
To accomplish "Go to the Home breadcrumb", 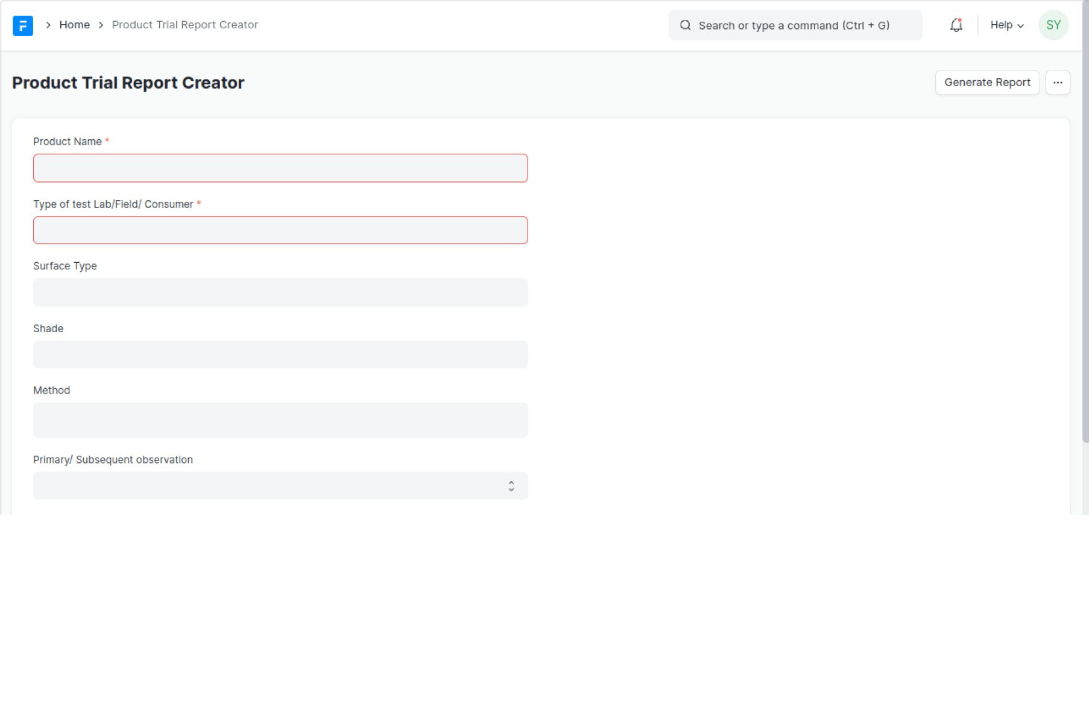I will pyautogui.click(x=74, y=25).
